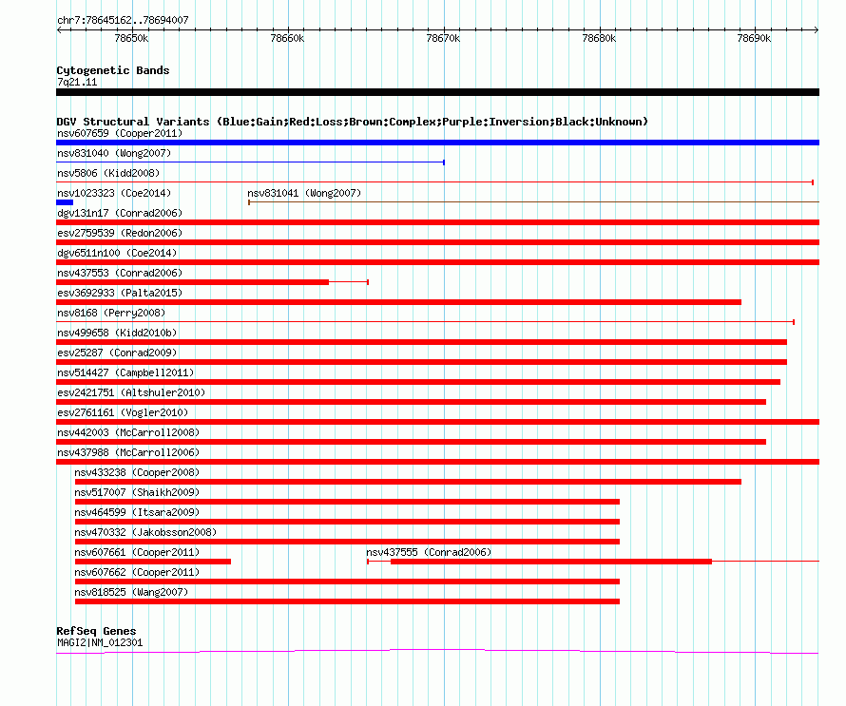Select the nsv437555 (Conrad2006) variant label
This screenshot has width=846, height=706.
(429, 552)
